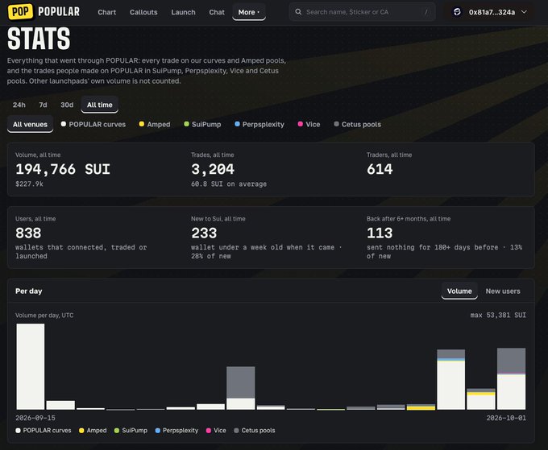Image resolution: width=548 pixels, height=450 pixels.
Task: Click the 194,766 SUI volume value
Action: (x=63, y=169)
